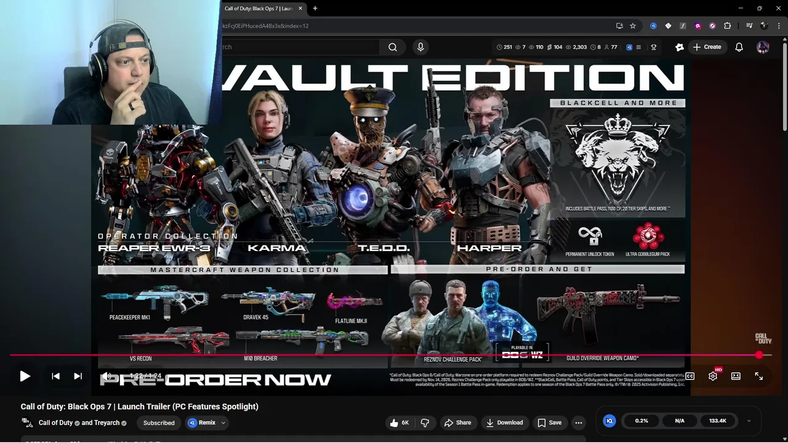Download the video
788x443 pixels.
pyautogui.click(x=504, y=423)
